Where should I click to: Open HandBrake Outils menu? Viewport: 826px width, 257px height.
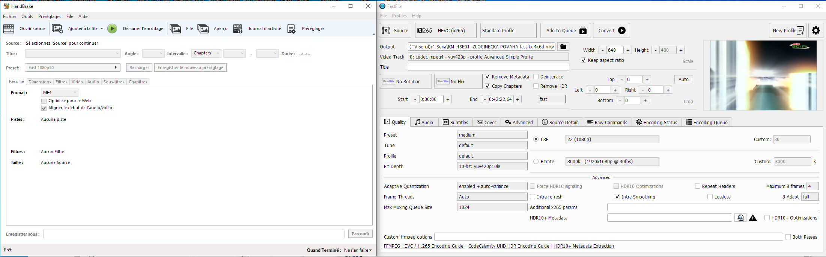click(x=27, y=17)
